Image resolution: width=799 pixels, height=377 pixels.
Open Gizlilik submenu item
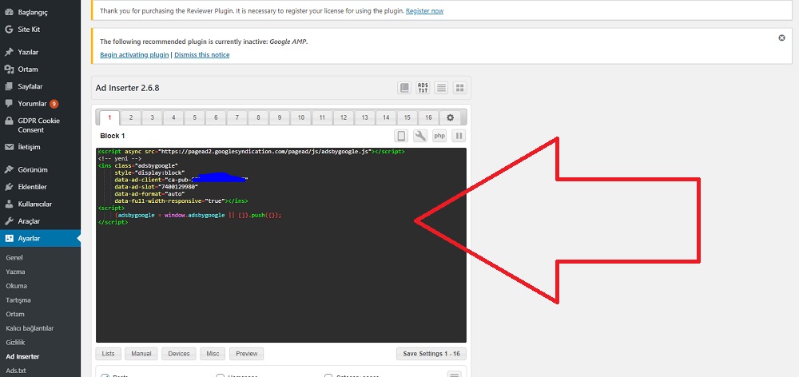15,343
